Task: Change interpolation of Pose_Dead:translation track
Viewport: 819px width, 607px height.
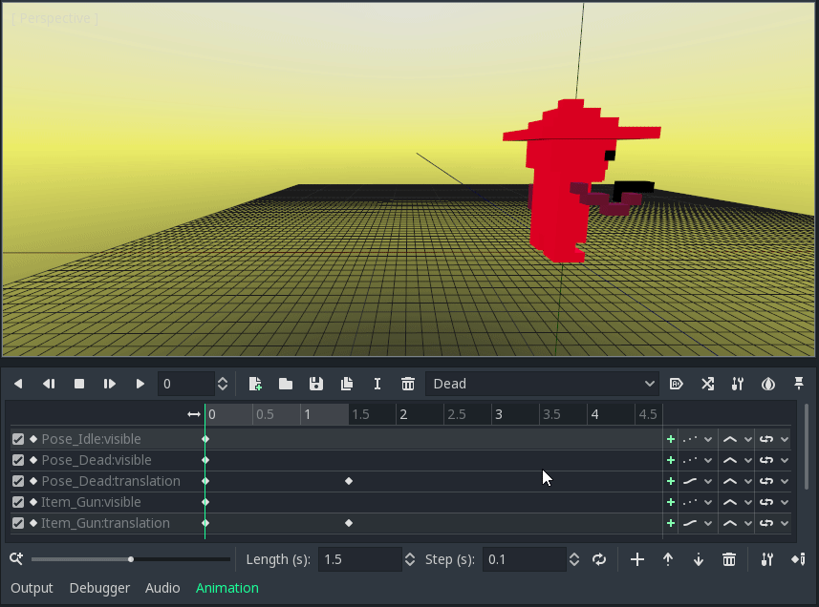Action: 737,481
